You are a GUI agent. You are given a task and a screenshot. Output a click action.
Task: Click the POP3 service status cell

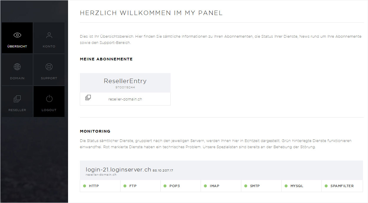181,186
